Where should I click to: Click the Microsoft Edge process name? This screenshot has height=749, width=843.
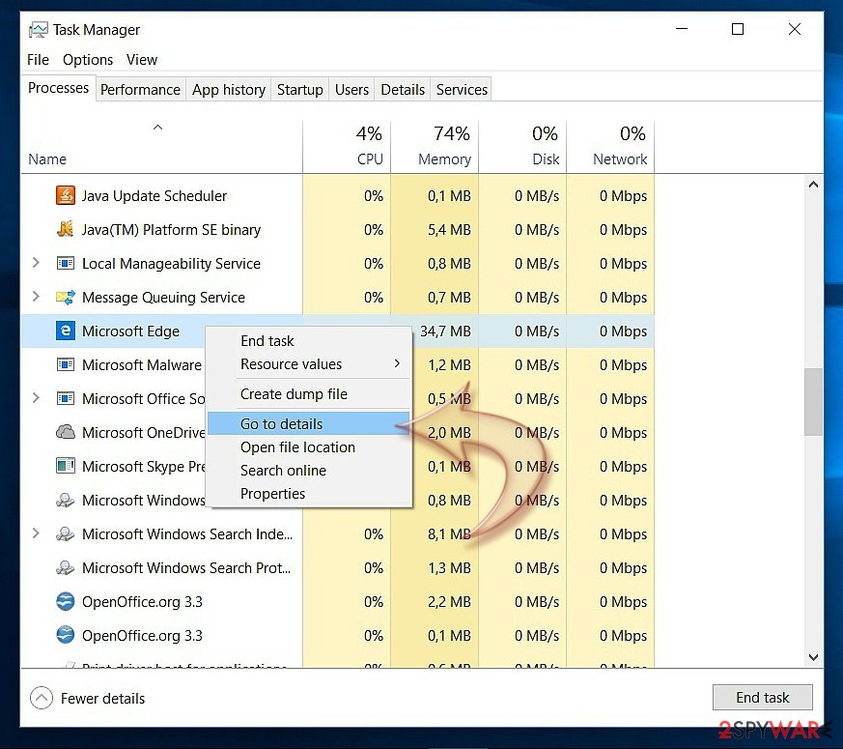pos(130,331)
